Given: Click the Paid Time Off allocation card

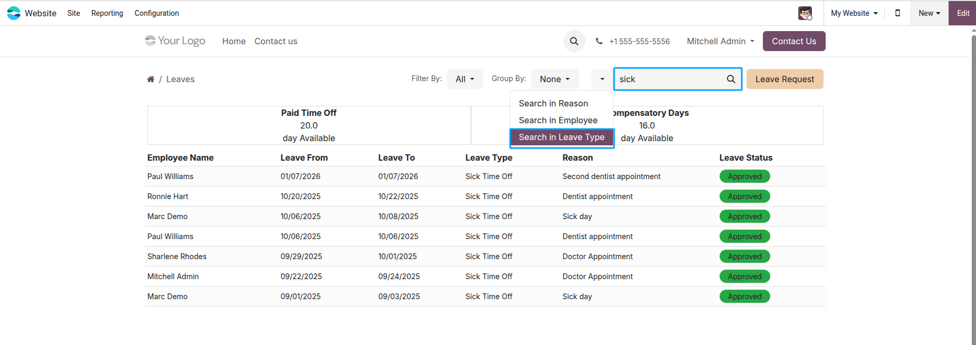Looking at the screenshot, I should pos(309,125).
